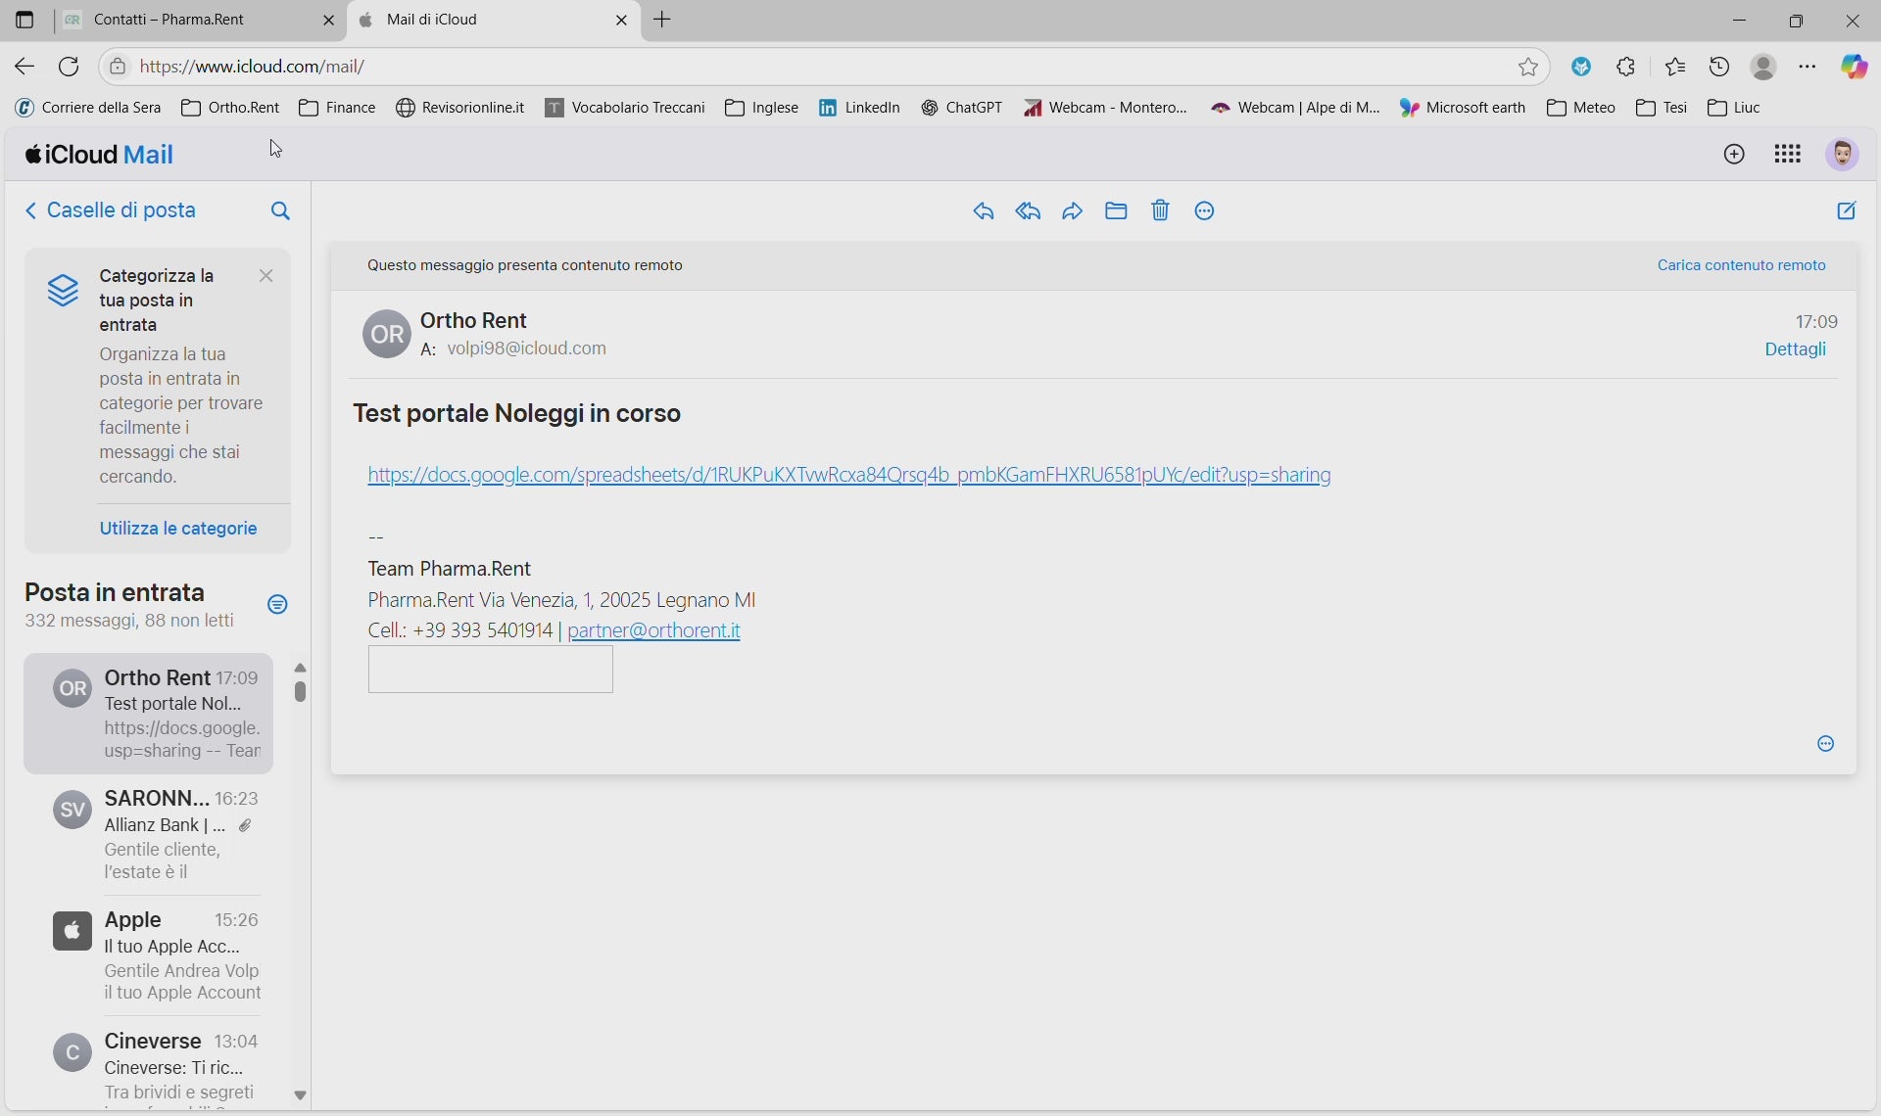
Task: Open the iCloud apps grid launcher
Action: (x=1788, y=155)
